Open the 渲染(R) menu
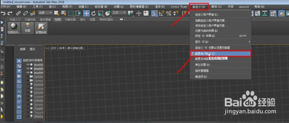Viewport: 289px width, 123px height. click(x=160, y=7)
